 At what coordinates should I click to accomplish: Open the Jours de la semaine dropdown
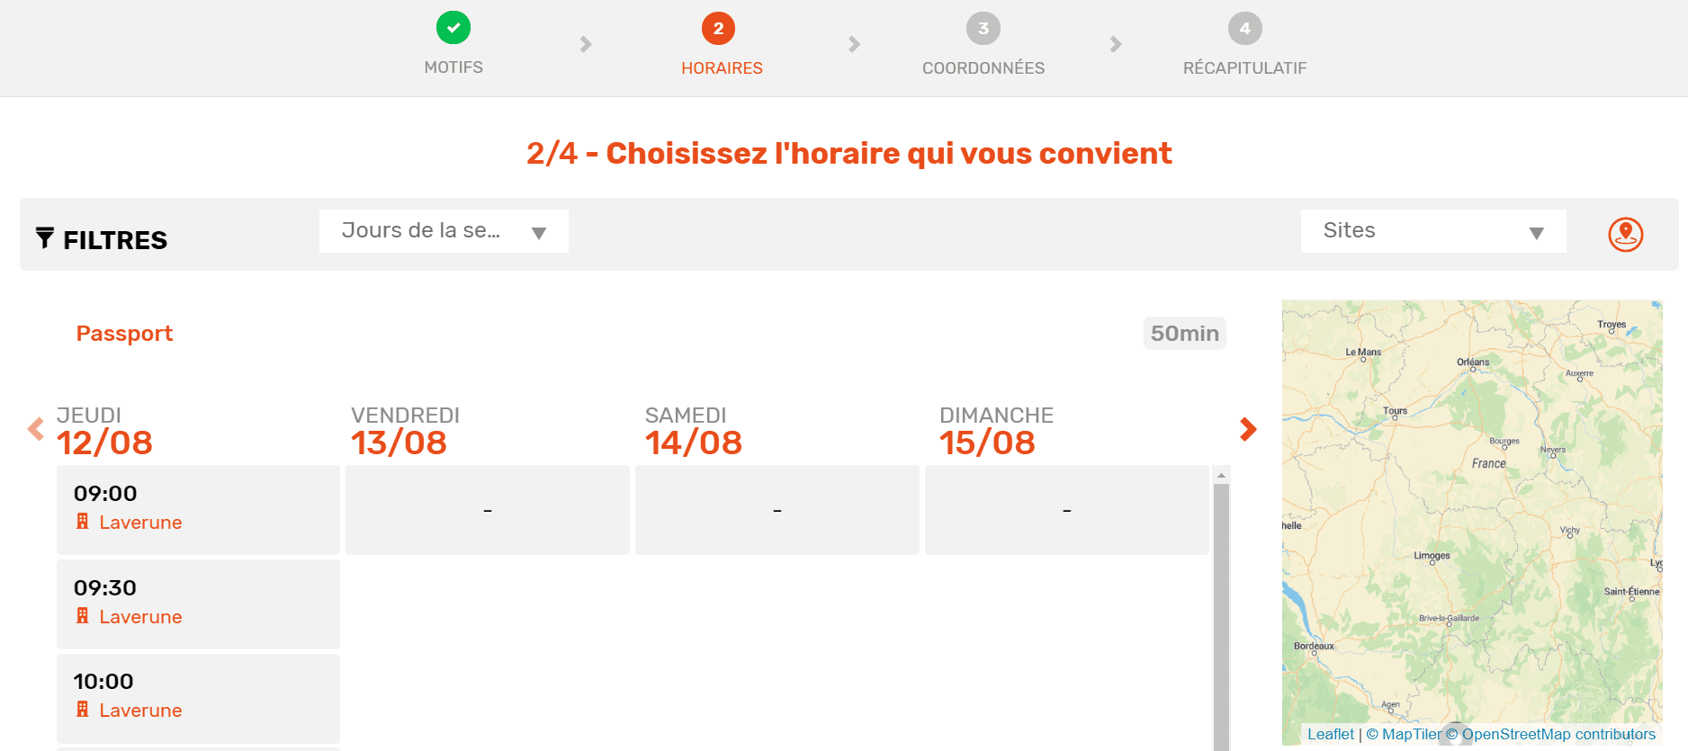click(444, 231)
